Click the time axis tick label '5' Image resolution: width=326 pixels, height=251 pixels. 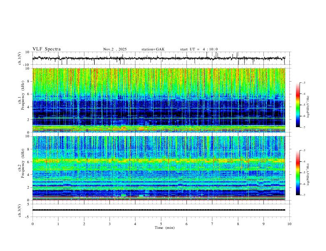click(x=161, y=224)
